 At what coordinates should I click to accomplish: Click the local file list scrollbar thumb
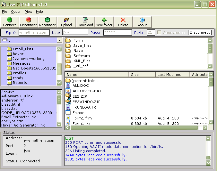(x=59, y=100)
